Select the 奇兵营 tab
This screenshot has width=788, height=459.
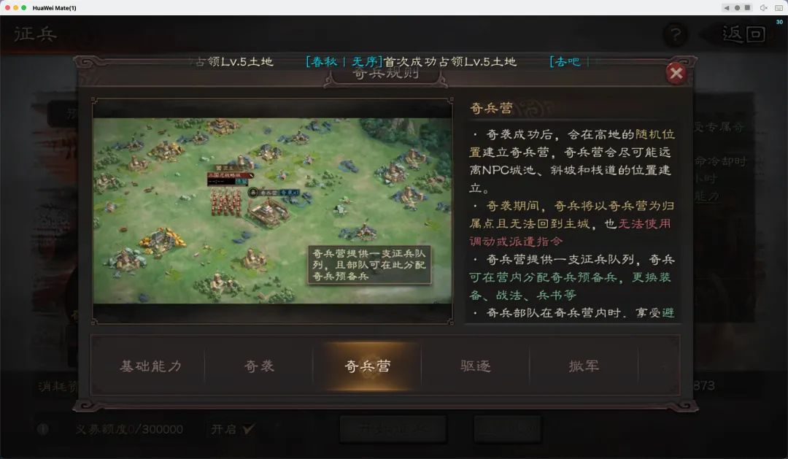(x=367, y=366)
